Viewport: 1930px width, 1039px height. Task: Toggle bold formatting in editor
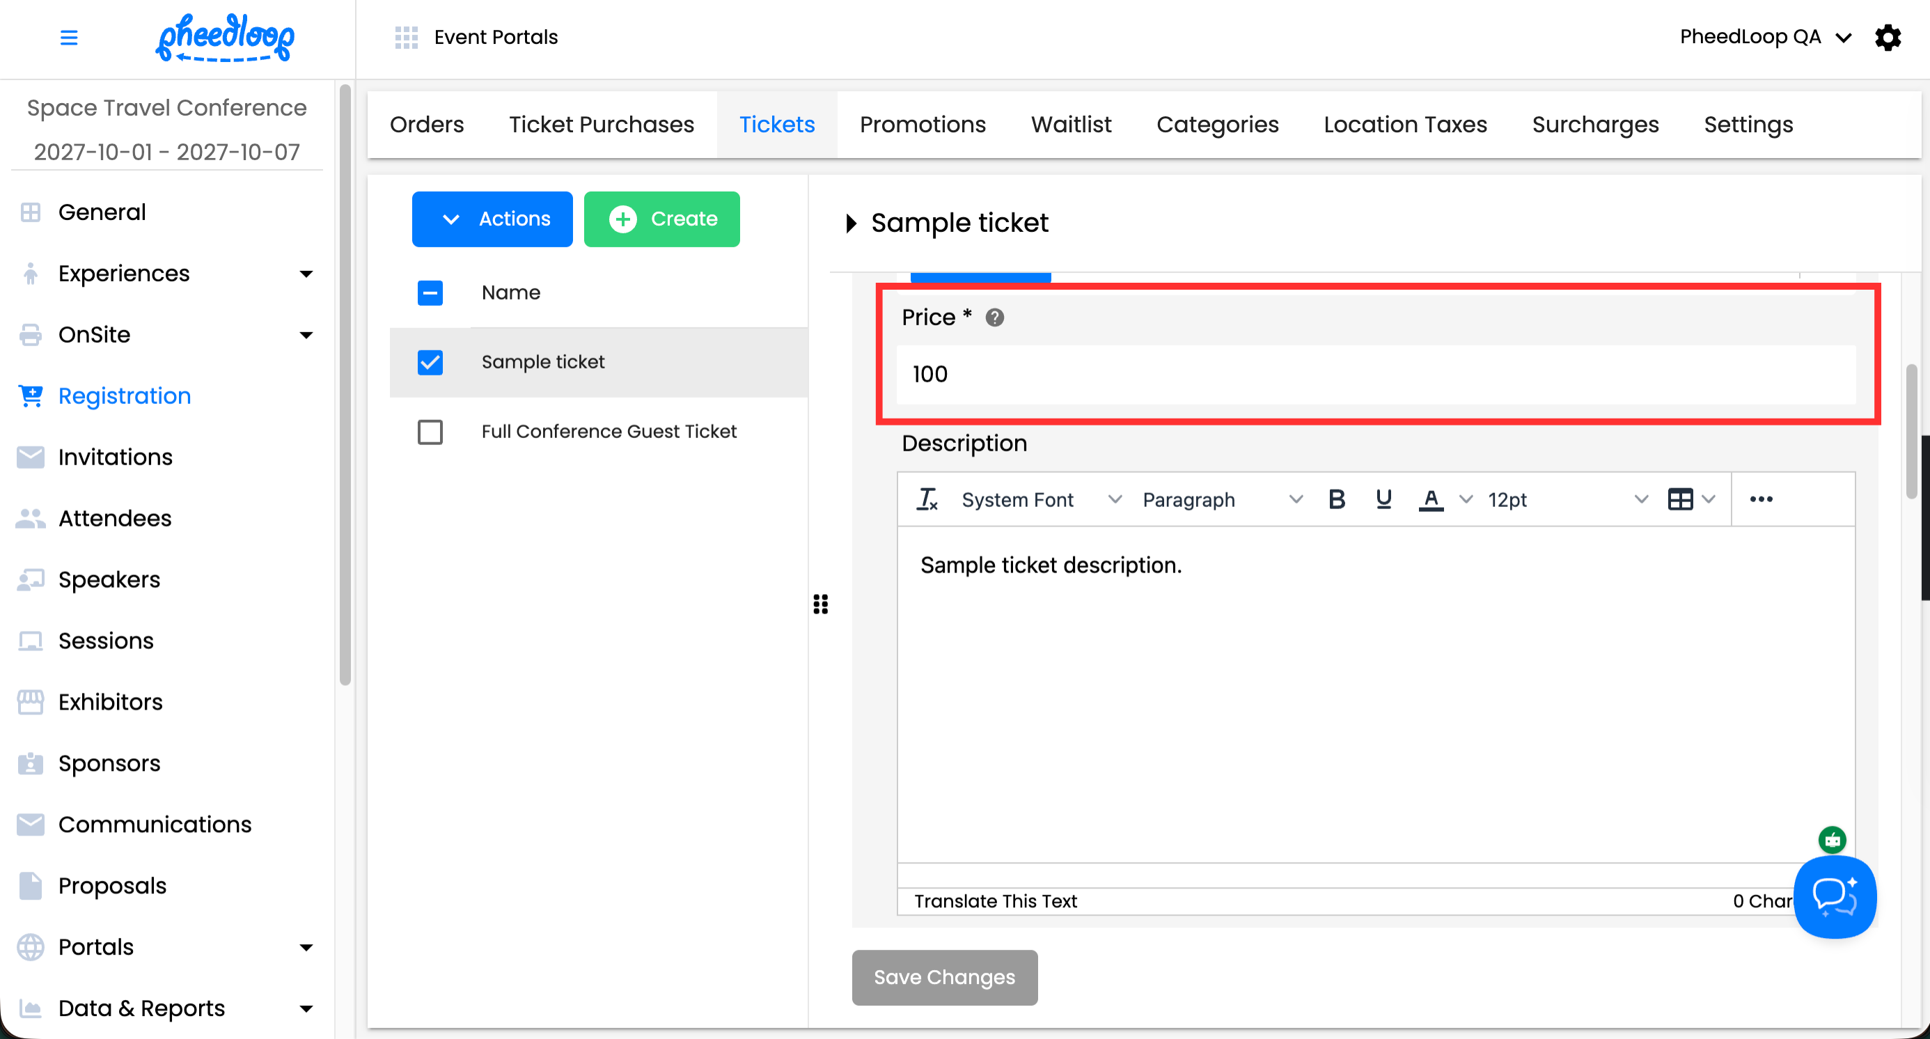[x=1336, y=499]
